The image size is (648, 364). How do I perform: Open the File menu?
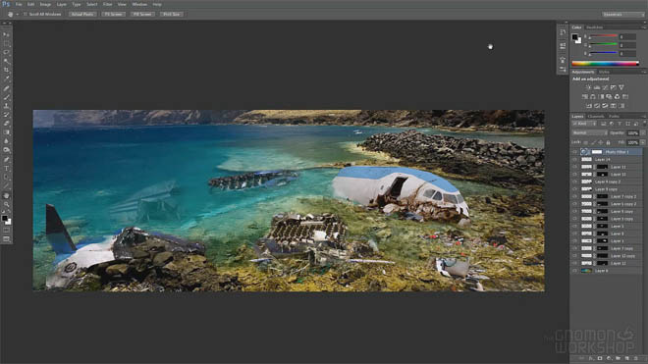(x=19, y=4)
